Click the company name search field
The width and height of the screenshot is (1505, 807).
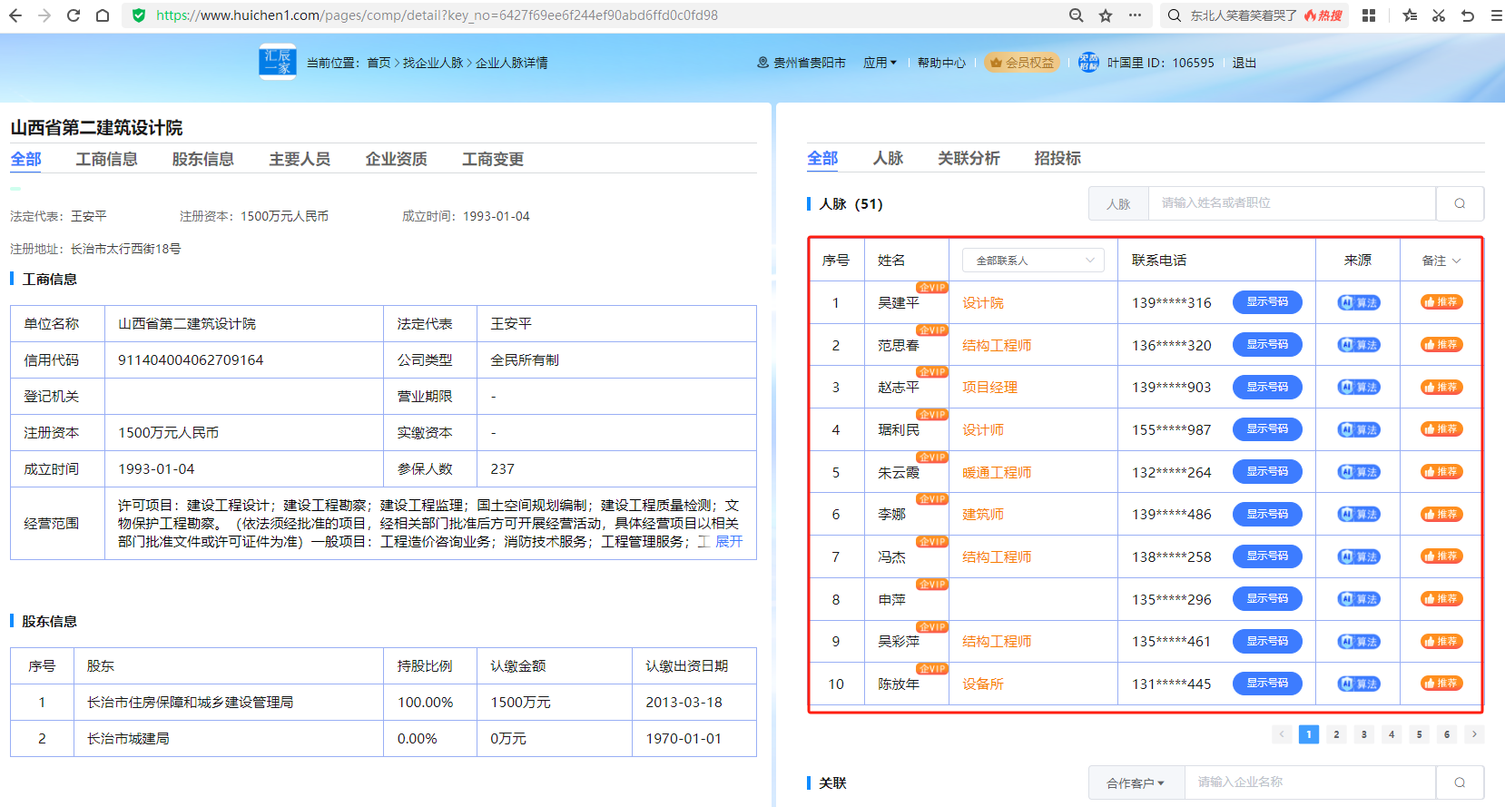(1310, 782)
